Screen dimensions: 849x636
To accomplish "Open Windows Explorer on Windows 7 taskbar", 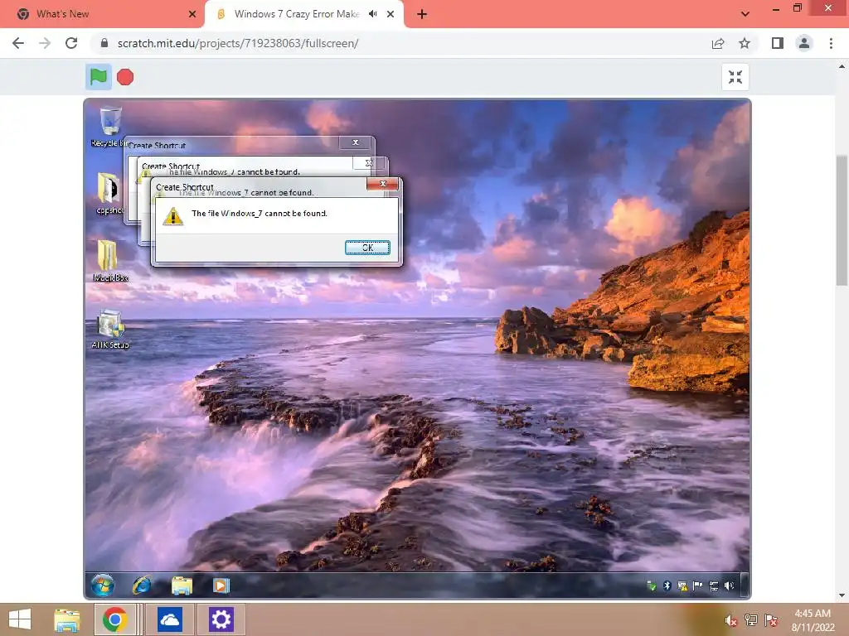I will (x=182, y=585).
